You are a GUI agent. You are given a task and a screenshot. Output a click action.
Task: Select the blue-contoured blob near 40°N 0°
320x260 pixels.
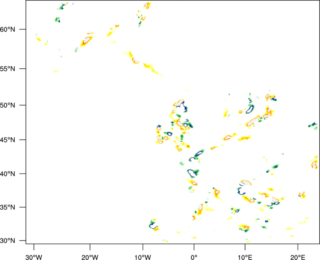point(193,173)
